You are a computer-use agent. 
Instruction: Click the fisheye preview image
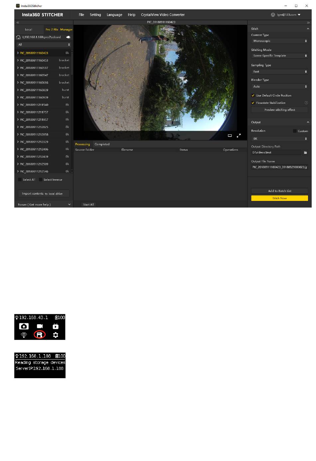(160, 82)
